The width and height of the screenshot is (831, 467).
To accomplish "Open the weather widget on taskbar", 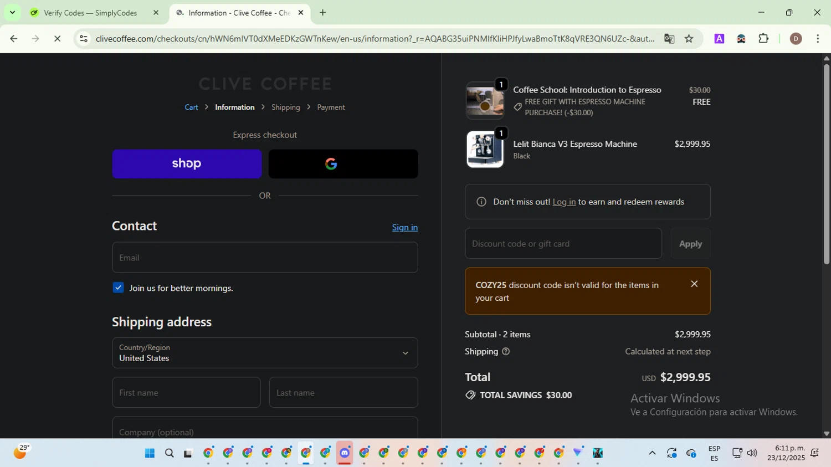I will coord(20,453).
